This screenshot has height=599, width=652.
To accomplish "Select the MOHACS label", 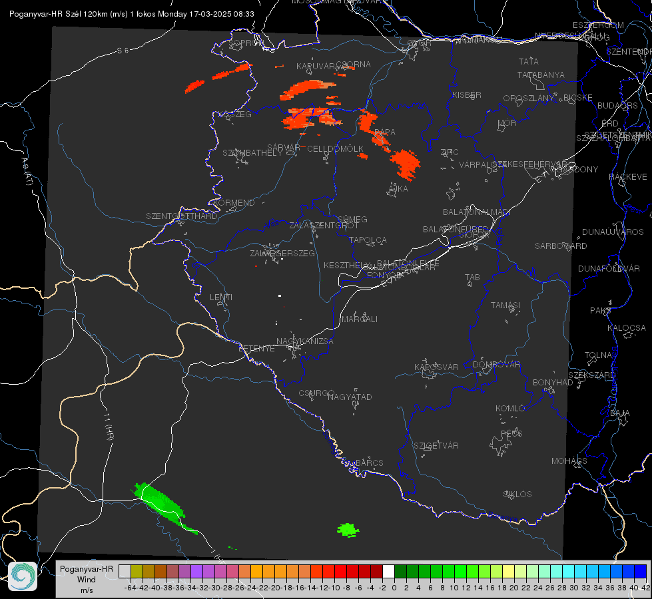I will [x=569, y=461].
